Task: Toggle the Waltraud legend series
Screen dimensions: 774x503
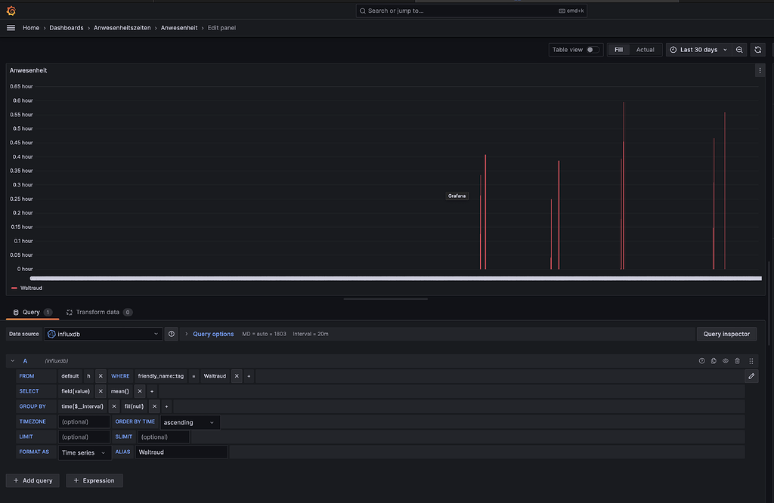Action: (32, 288)
